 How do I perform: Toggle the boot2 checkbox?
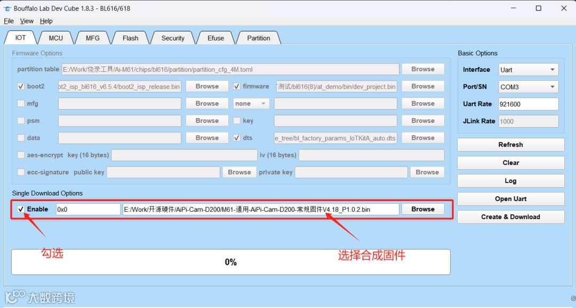point(21,86)
